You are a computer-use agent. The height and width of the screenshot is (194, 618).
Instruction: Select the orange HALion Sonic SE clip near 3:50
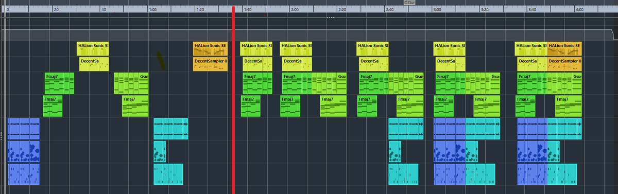click(564, 49)
